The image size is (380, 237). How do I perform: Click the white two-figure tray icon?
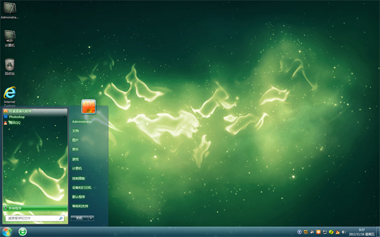click(x=312, y=232)
